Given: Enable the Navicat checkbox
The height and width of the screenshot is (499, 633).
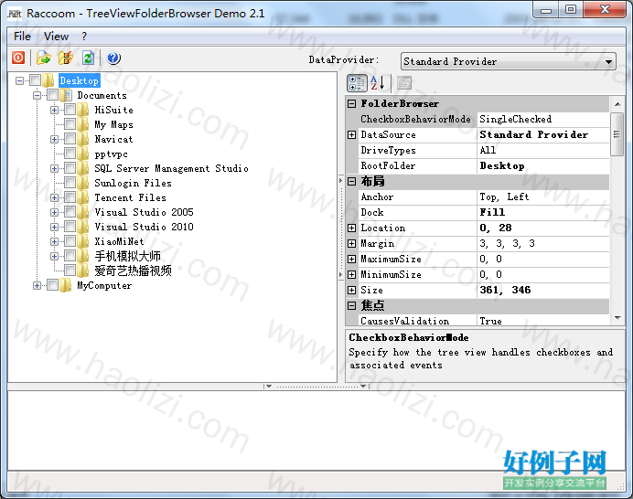Looking at the screenshot, I should 70,139.
